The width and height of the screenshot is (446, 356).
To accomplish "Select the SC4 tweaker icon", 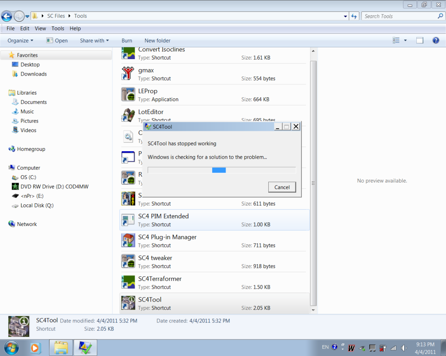I will click(x=128, y=261).
